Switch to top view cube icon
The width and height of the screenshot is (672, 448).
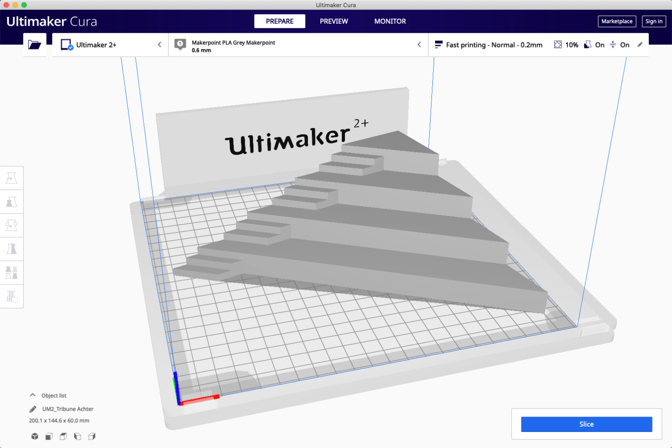pyautogui.click(x=63, y=436)
